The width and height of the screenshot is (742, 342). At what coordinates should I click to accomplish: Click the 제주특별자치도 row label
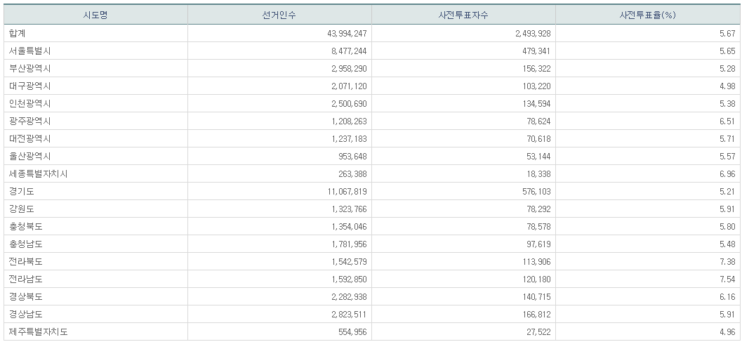click(x=39, y=331)
